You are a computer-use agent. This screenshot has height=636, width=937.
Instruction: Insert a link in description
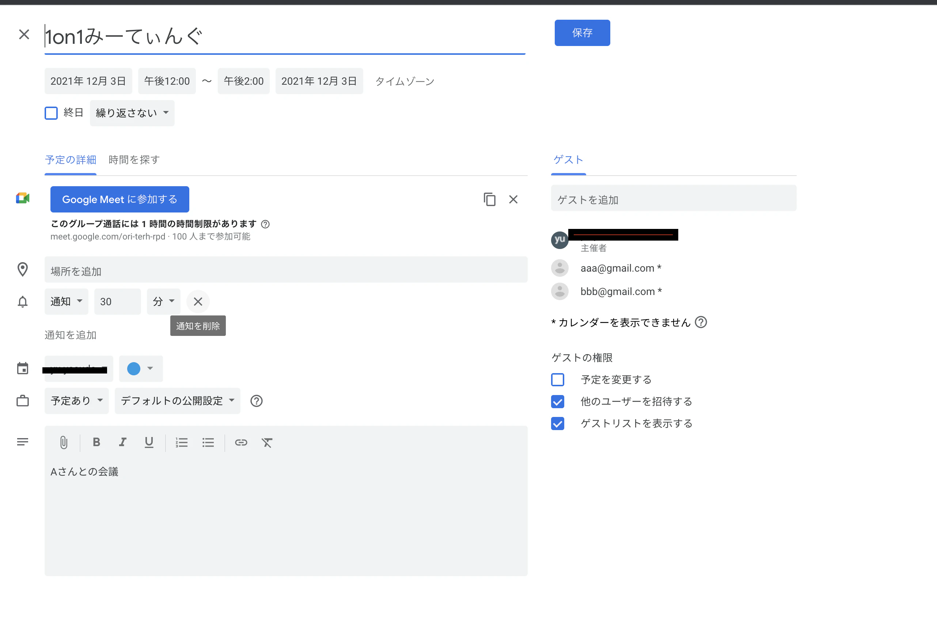tap(241, 442)
